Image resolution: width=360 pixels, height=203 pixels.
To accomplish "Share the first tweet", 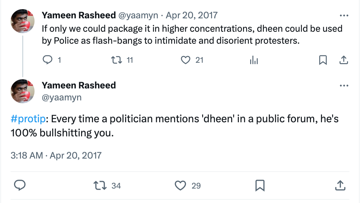I will click(343, 60).
